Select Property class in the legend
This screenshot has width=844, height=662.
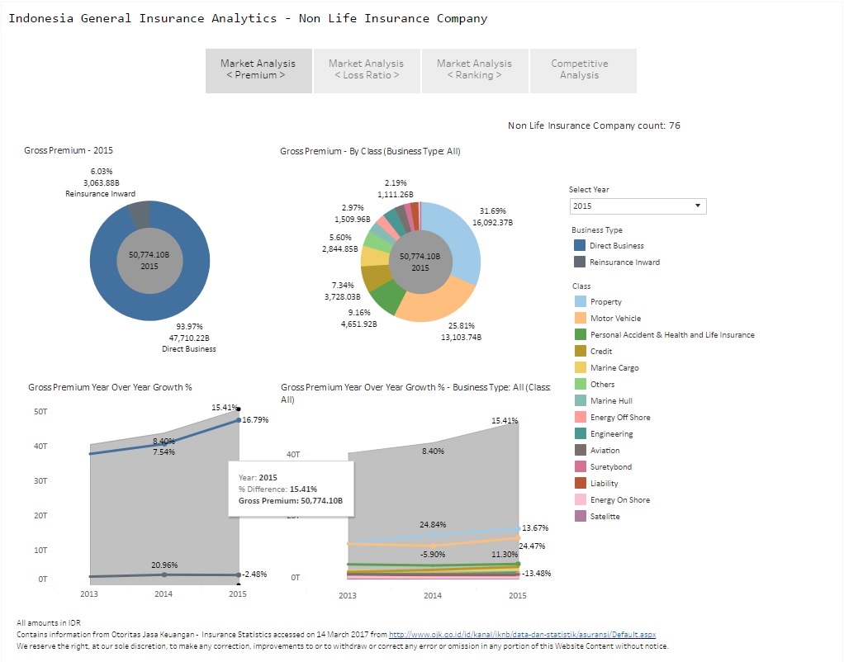(x=580, y=302)
